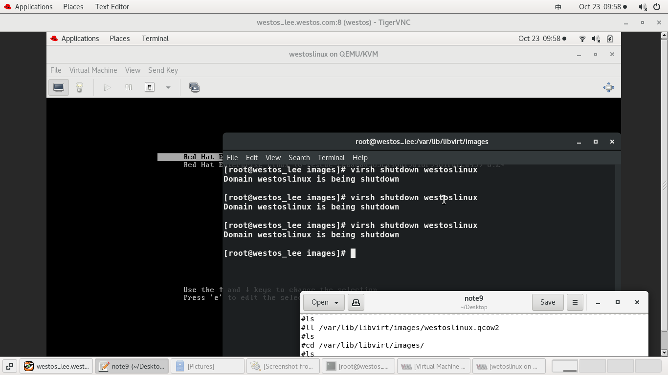The width and height of the screenshot is (668, 375).
Task: Select second workspace in workspace switcher
Action: [x=592, y=366]
